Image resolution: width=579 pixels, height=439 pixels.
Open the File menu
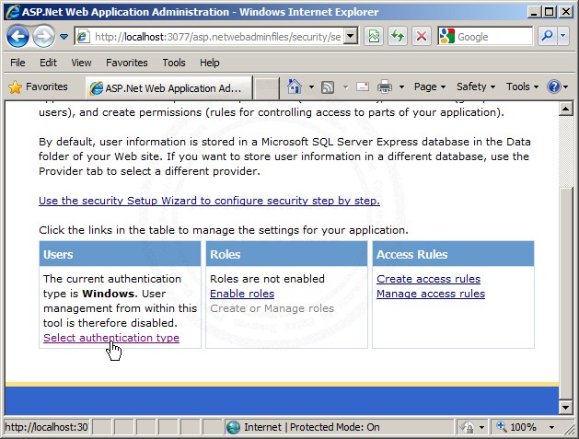17,63
